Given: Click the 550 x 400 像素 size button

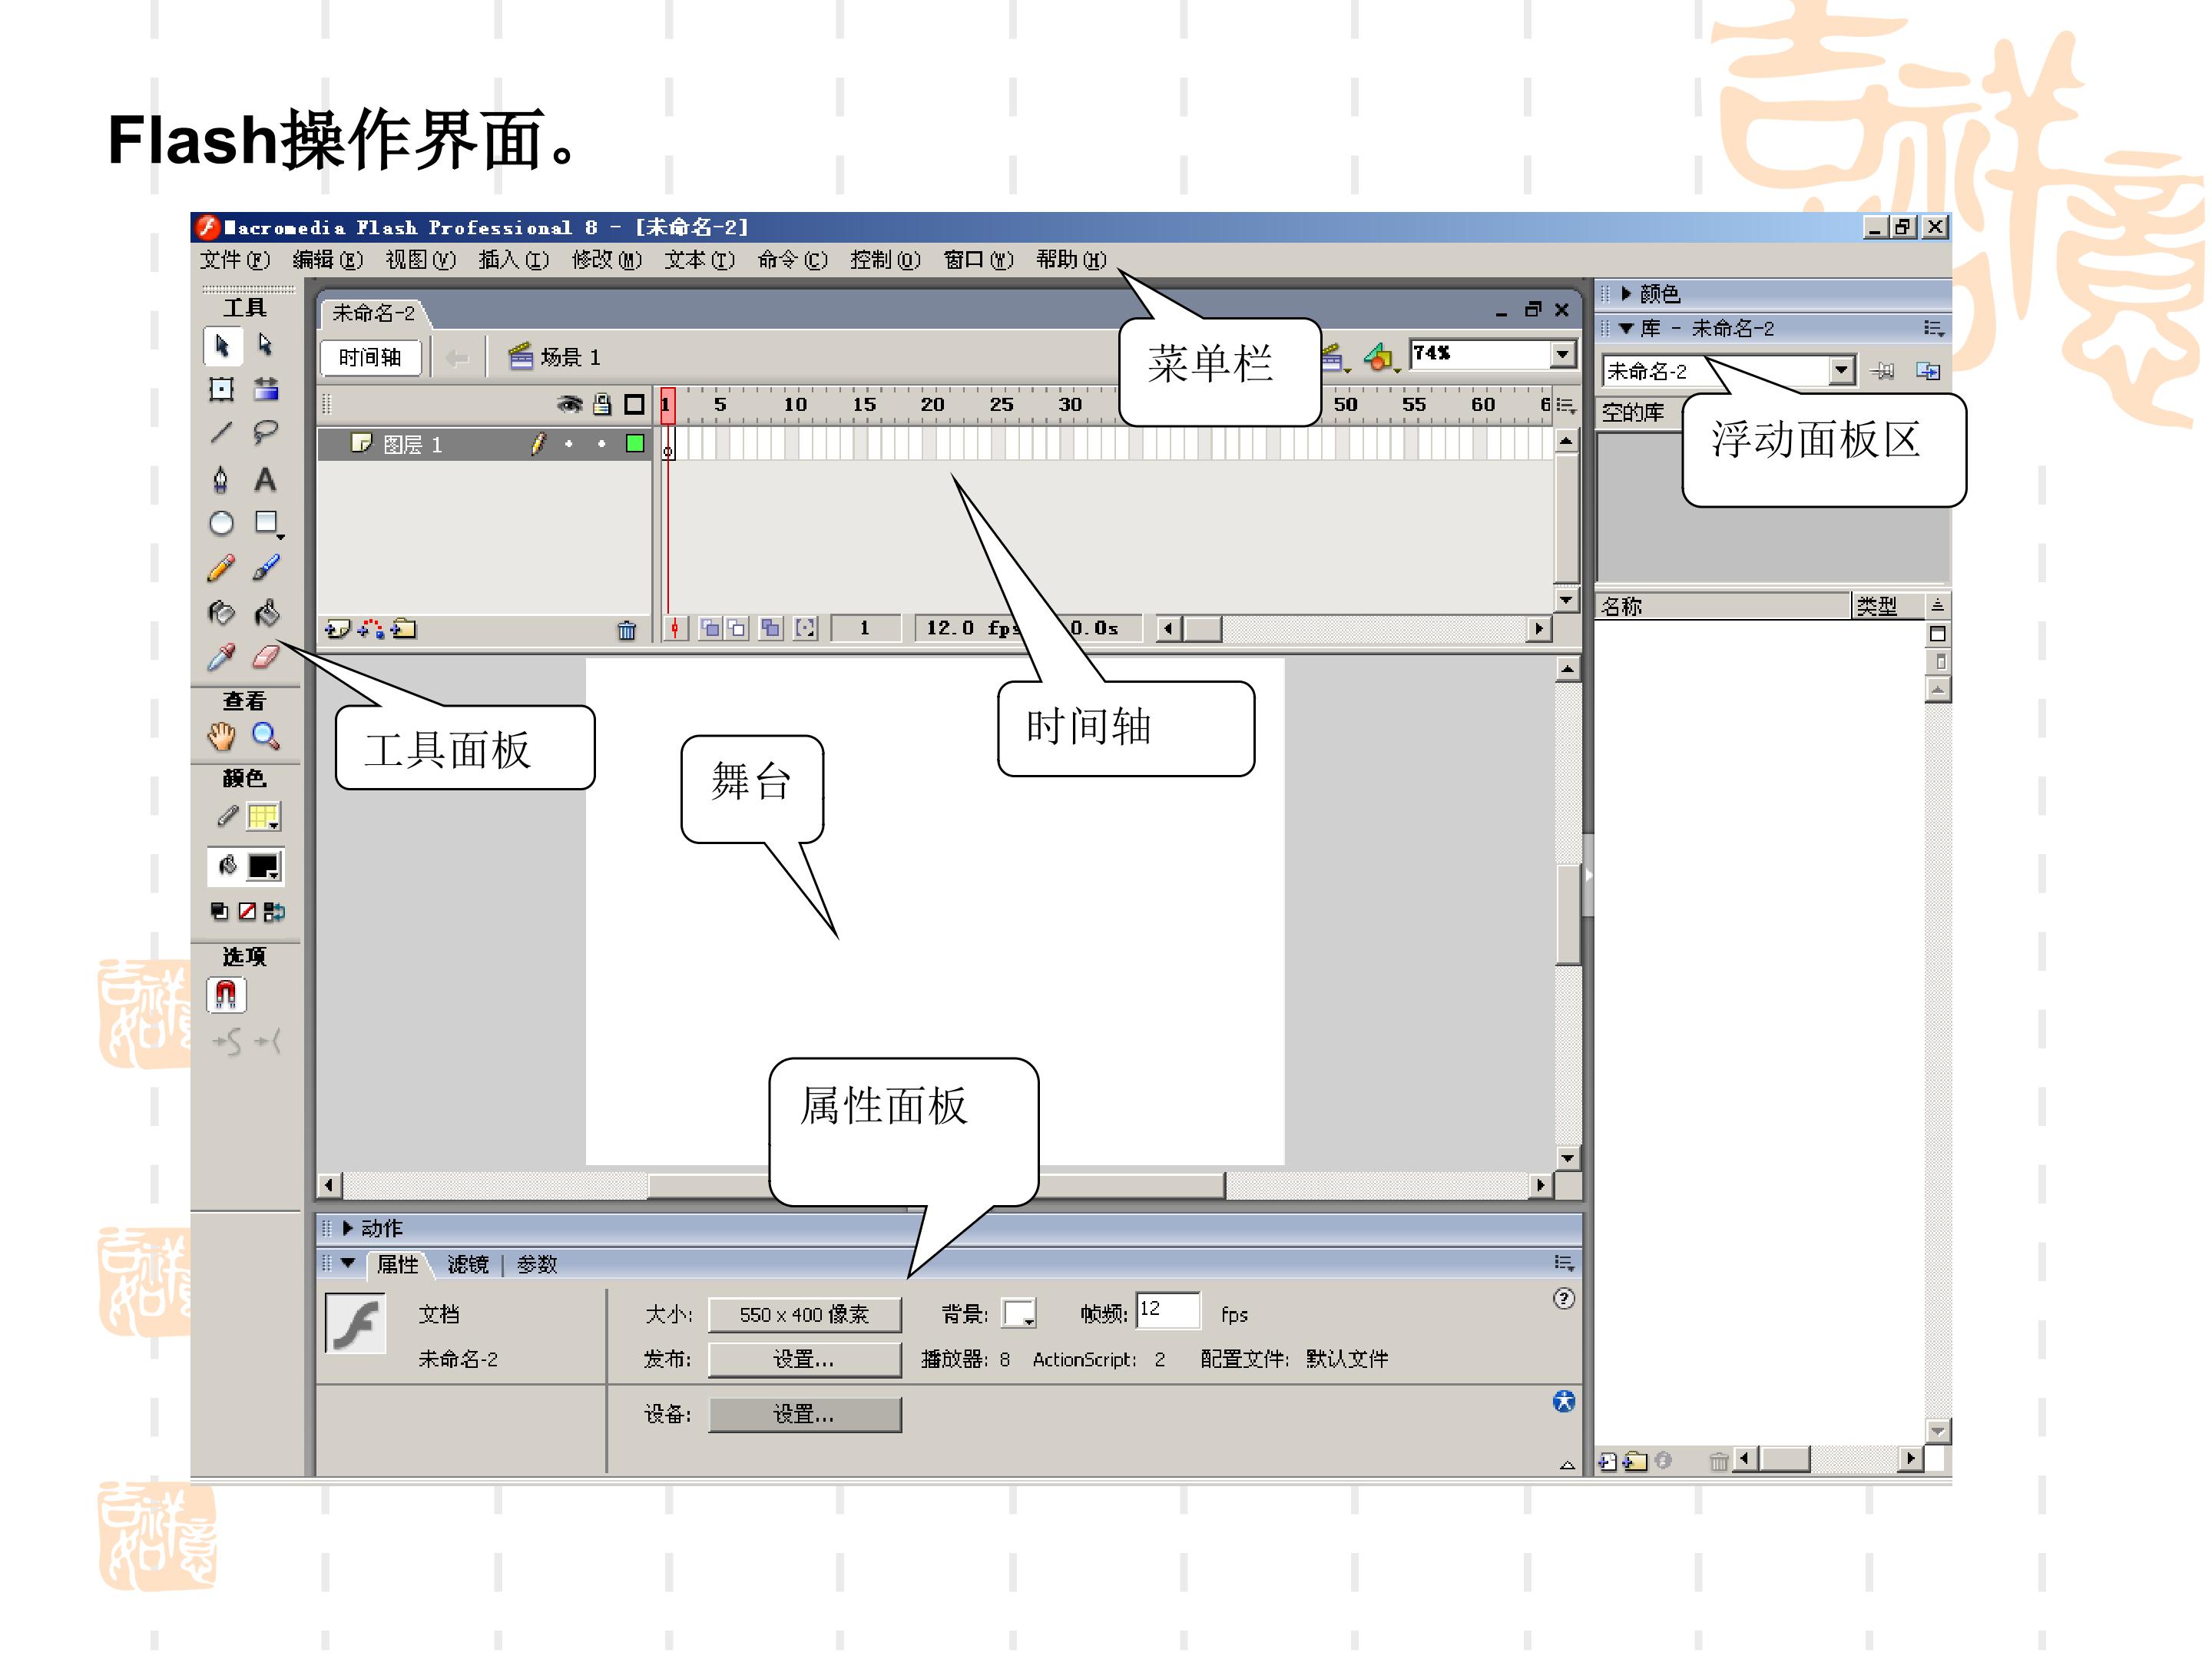Looking at the screenshot, I should [x=804, y=1315].
